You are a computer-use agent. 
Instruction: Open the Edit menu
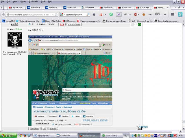click(8, 1)
